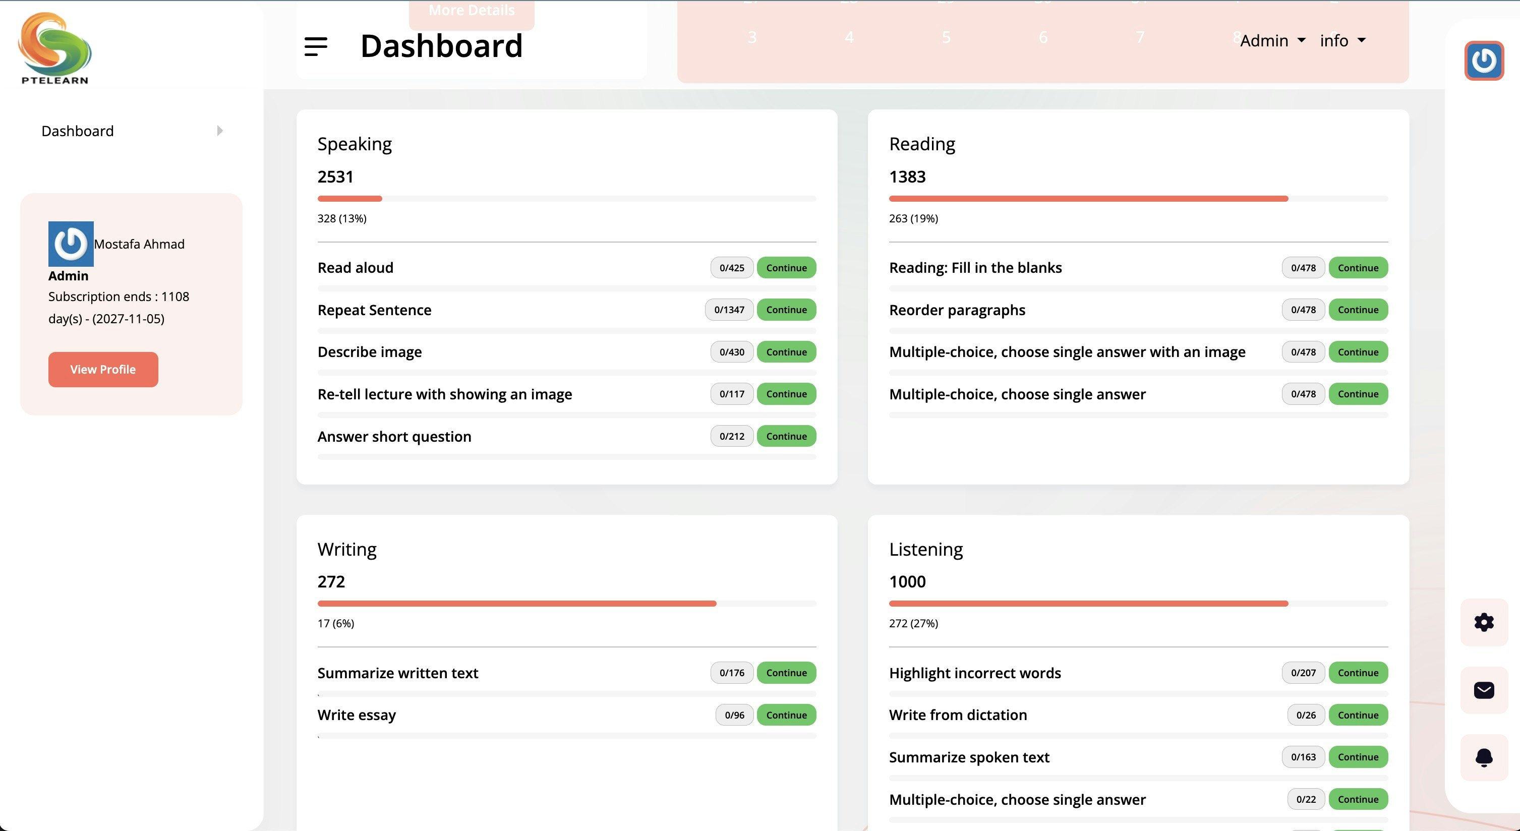Click the 0/1347 Repeat Sentence counter
1520x831 pixels.
(x=729, y=310)
